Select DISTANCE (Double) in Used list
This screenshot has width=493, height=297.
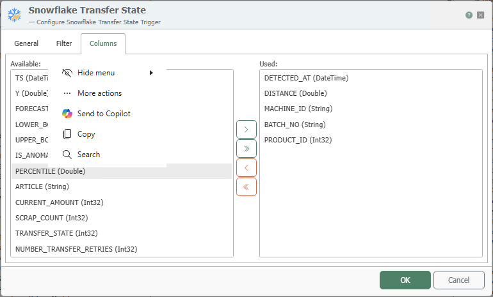tap(371, 93)
